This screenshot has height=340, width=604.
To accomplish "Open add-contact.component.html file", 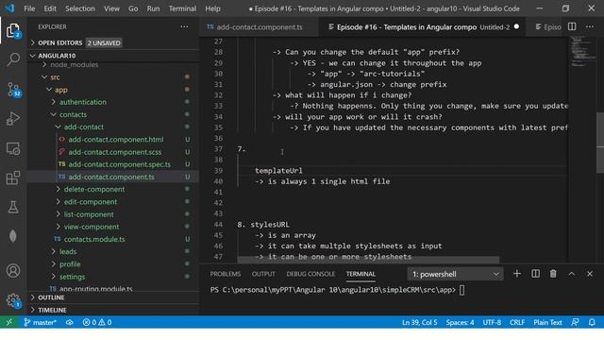I will pos(115,140).
